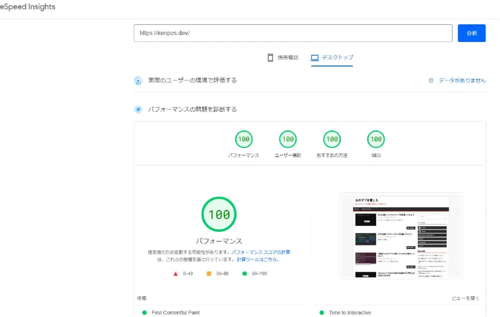Click the blue 分析 analyze button

click(x=471, y=33)
